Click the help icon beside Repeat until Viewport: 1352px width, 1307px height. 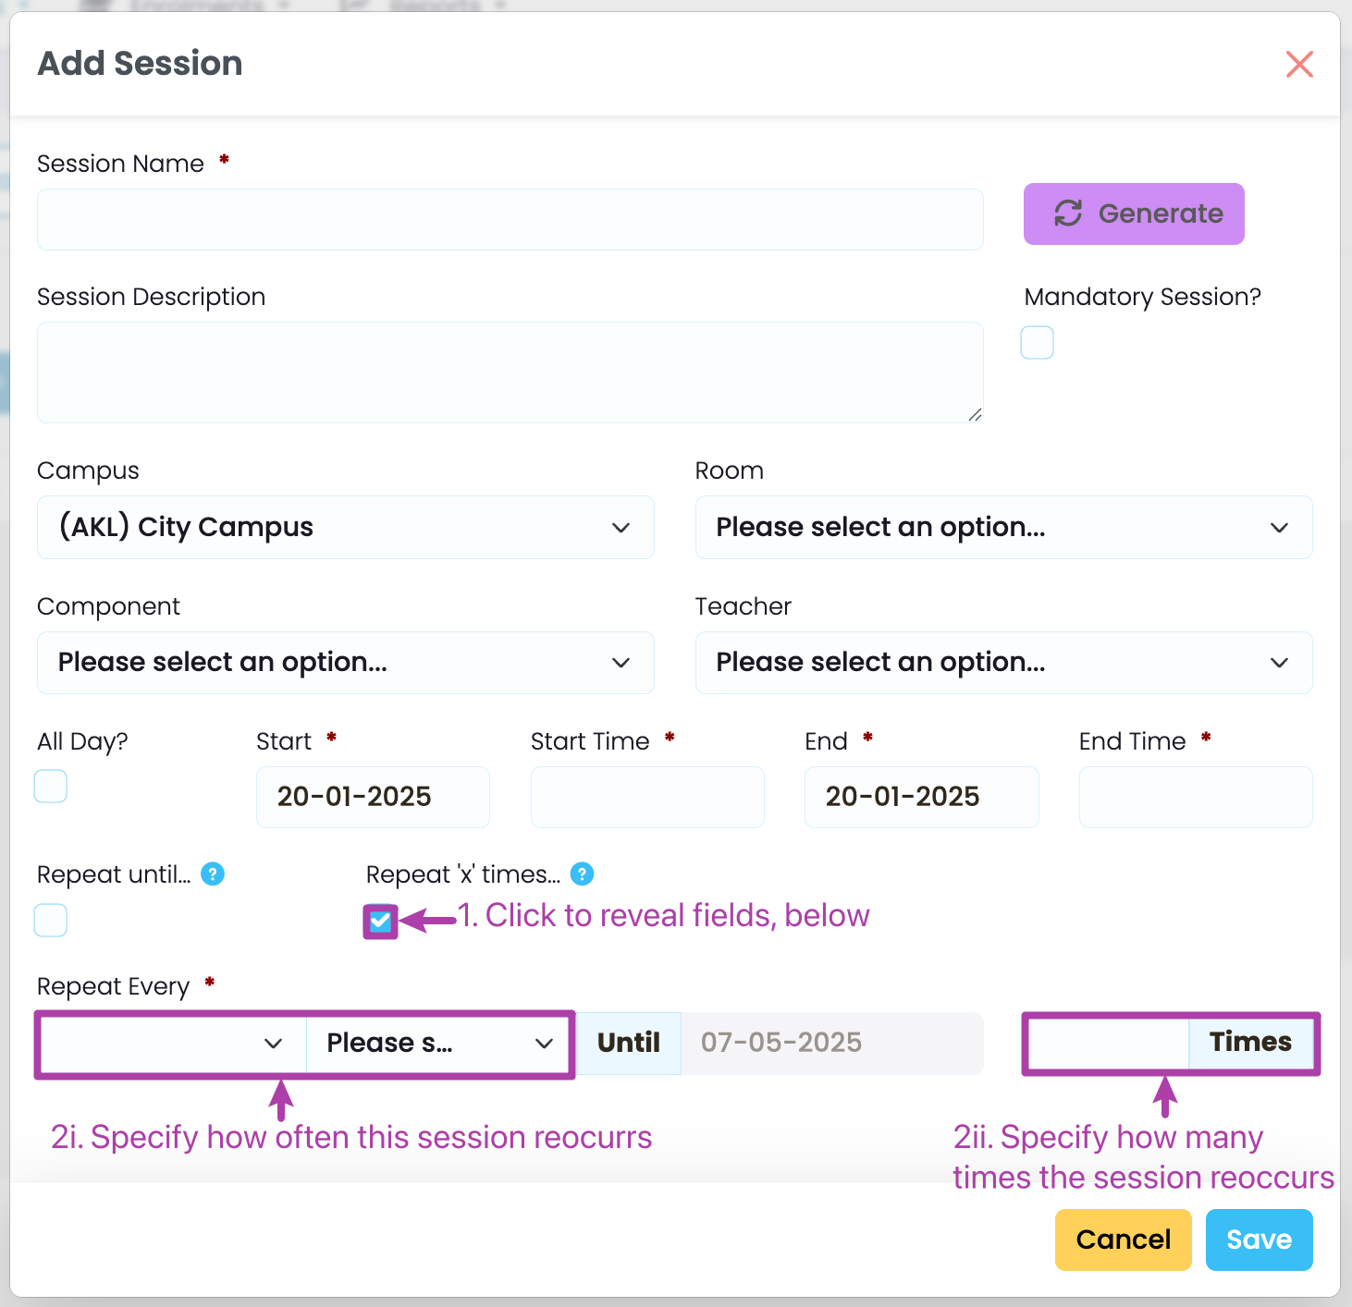coord(213,873)
